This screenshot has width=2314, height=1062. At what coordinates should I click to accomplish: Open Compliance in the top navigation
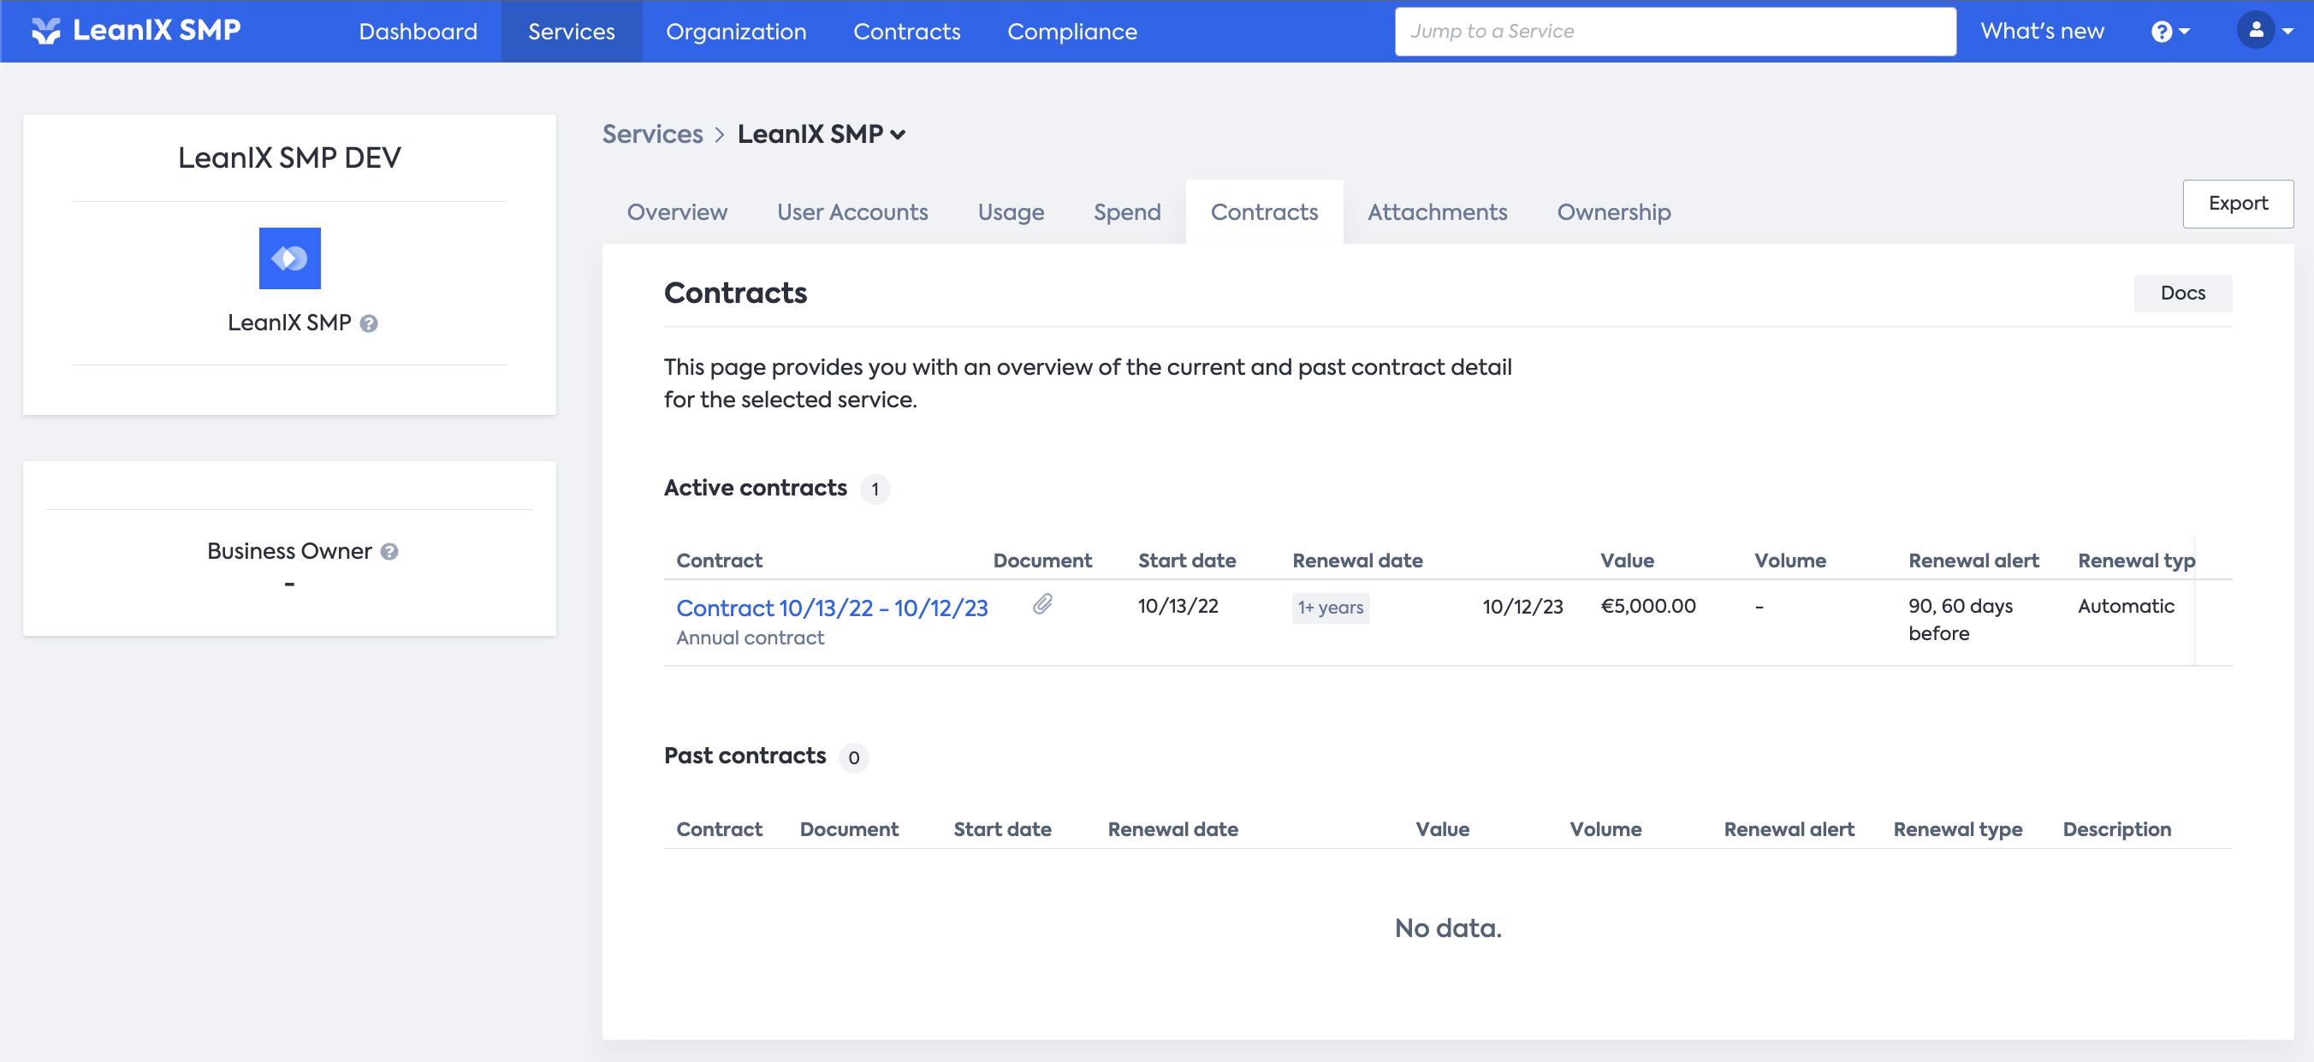pos(1071,32)
